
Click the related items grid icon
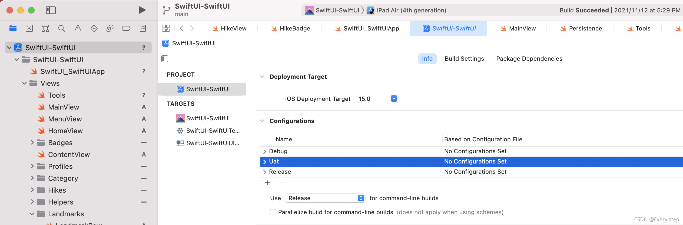[166, 28]
